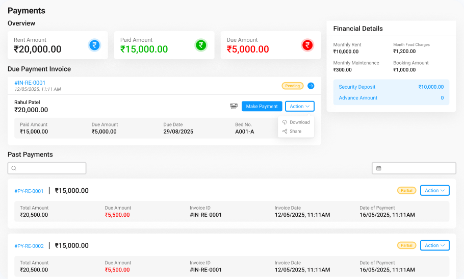The image size is (464, 279).
Task: Click the Share icon in action menu
Action: tap(285, 132)
